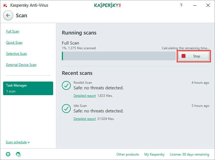Click the Kaspersky Lab center logo
Screen dimensions: 215x160
pyautogui.click(x=107, y=6)
